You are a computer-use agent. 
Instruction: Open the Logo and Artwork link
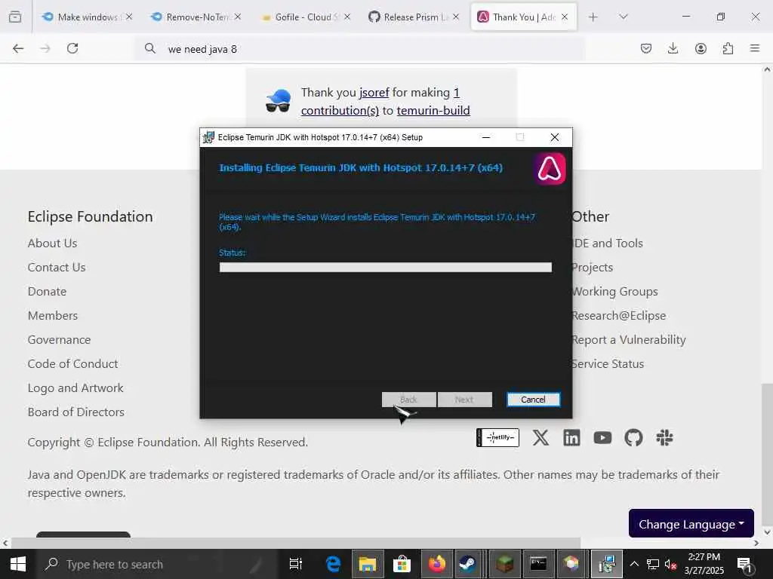(75, 388)
